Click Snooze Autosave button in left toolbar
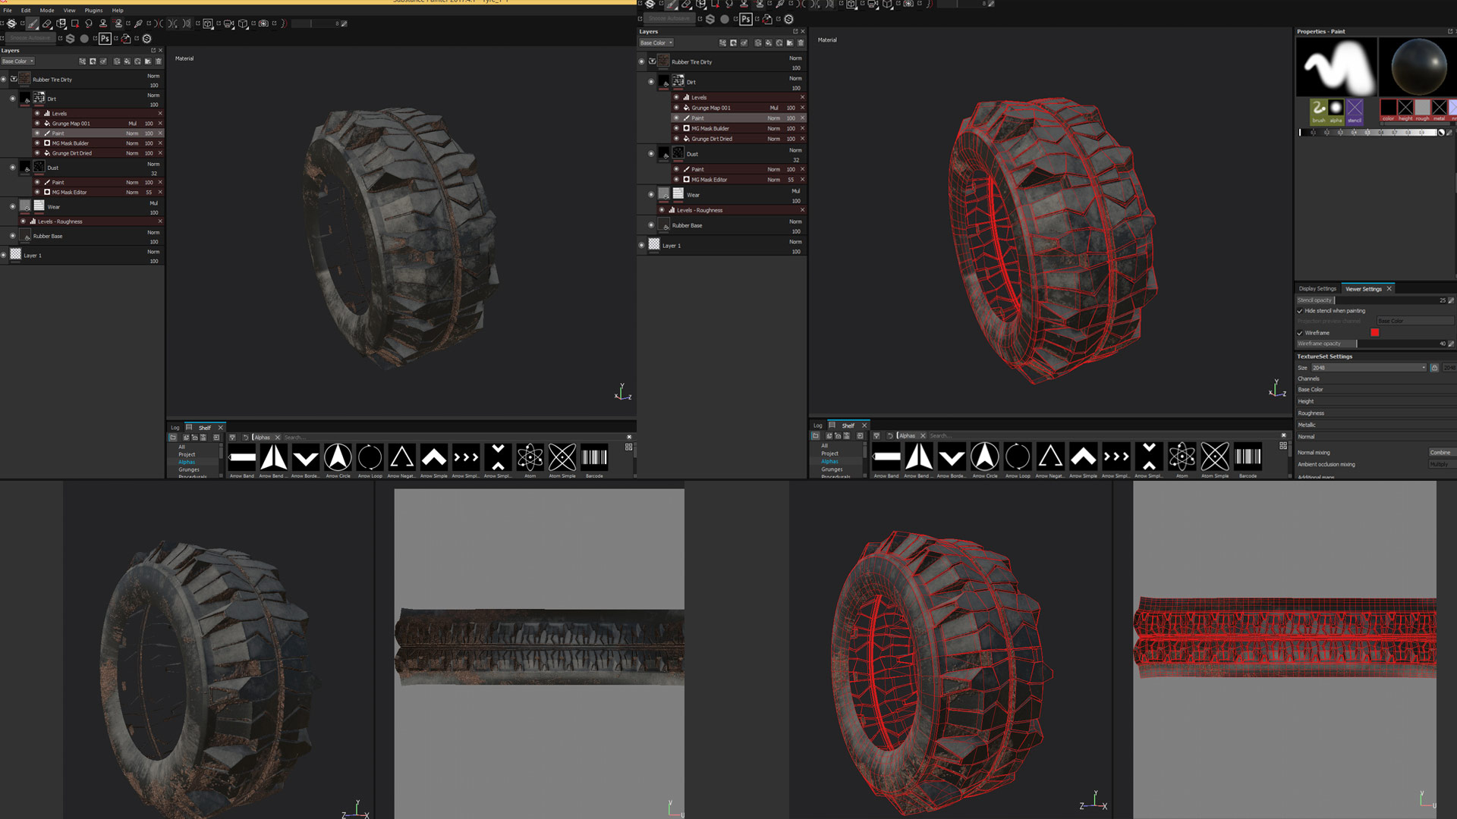 30,38
